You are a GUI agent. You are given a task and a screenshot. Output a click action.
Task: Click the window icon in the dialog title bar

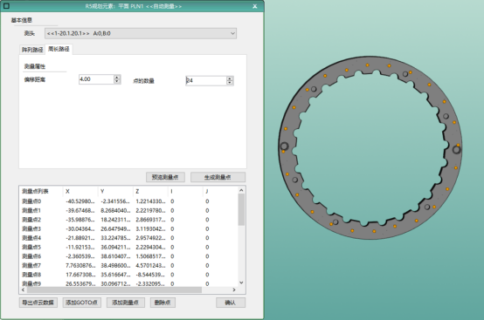pyautogui.click(x=6, y=6)
